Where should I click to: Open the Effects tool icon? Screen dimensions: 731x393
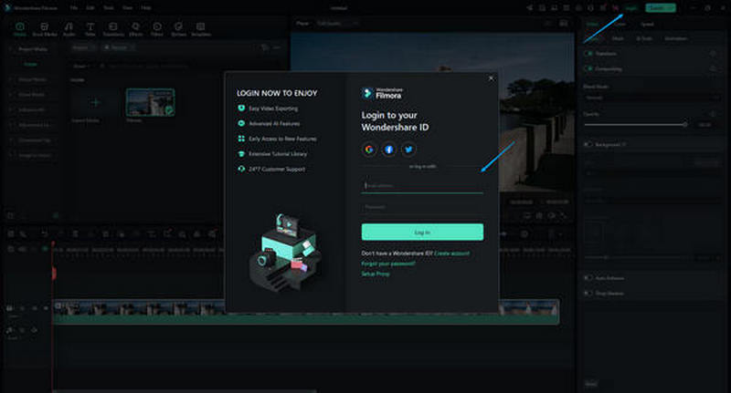pos(135,29)
